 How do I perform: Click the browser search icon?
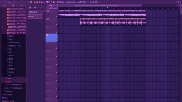(x=7, y=2)
